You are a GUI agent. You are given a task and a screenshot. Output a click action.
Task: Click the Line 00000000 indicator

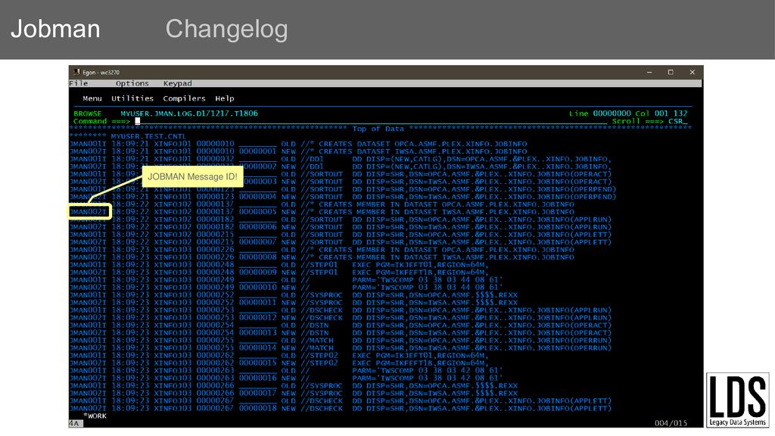point(599,114)
